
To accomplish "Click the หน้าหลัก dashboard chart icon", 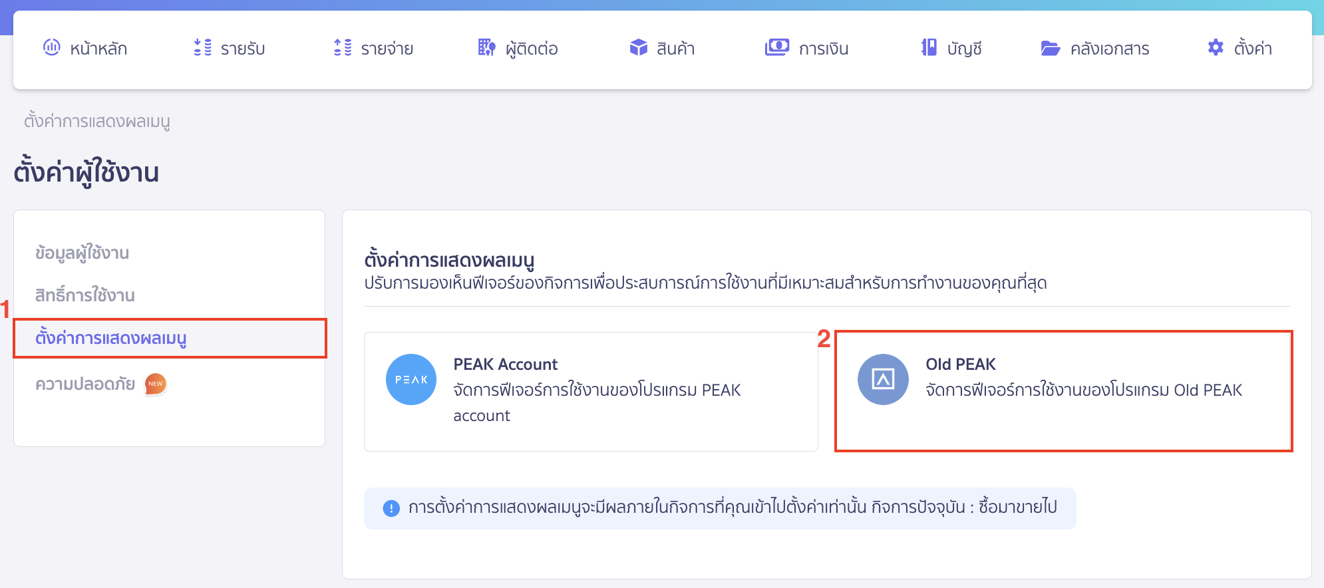I will (52, 47).
